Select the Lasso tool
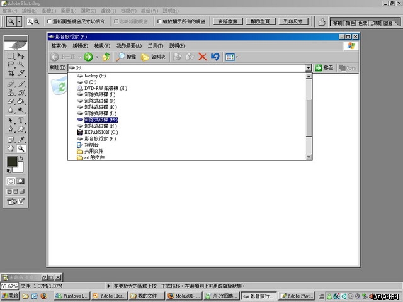 11,64
